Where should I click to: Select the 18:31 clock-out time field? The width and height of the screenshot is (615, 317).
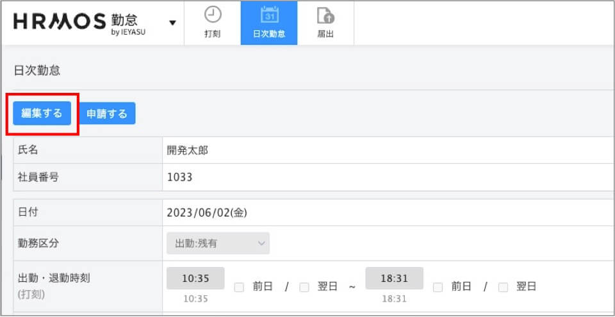click(395, 279)
